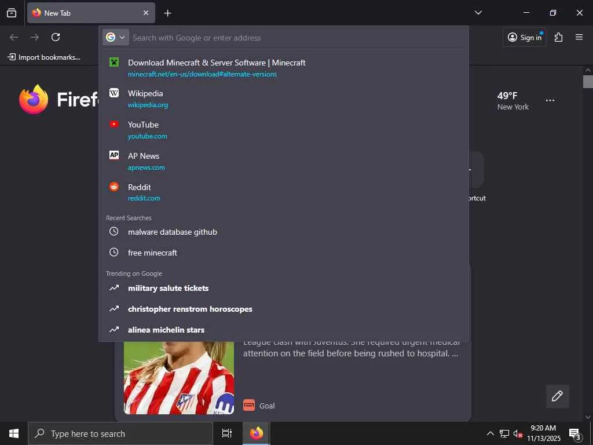Image resolution: width=593 pixels, height=445 pixels.
Task: Click the youtube.com URL text
Action: 147,136
